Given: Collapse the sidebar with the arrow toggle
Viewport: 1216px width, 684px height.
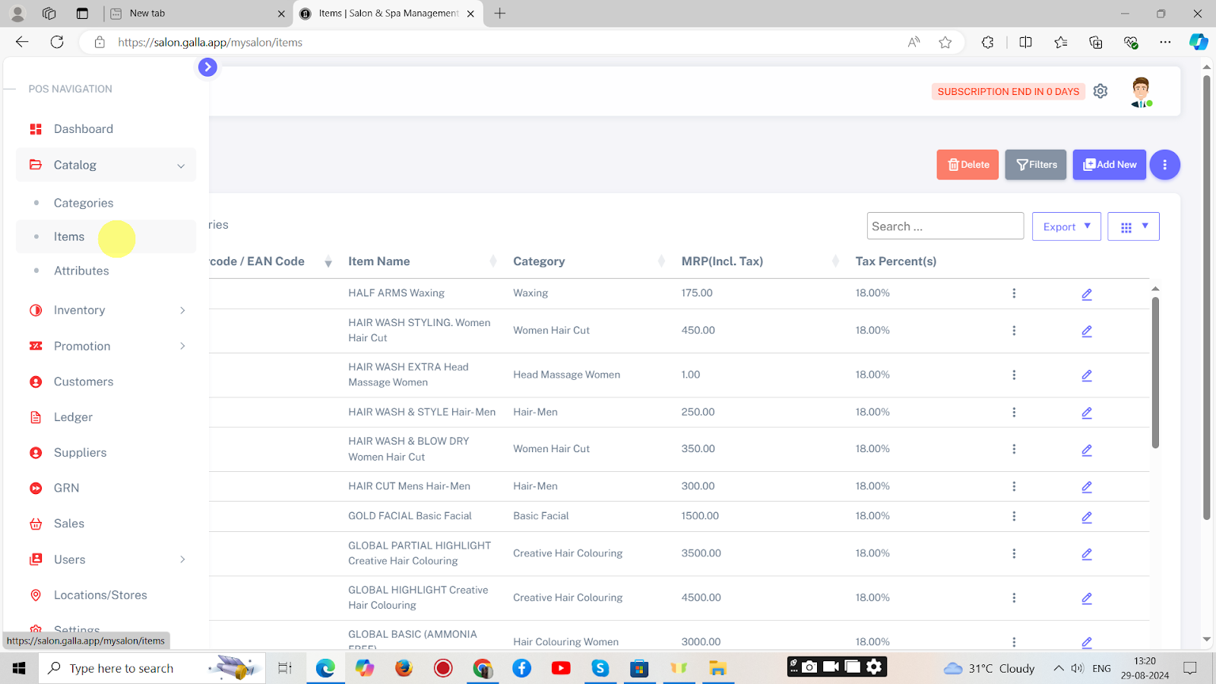Looking at the screenshot, I should point(207,67).
